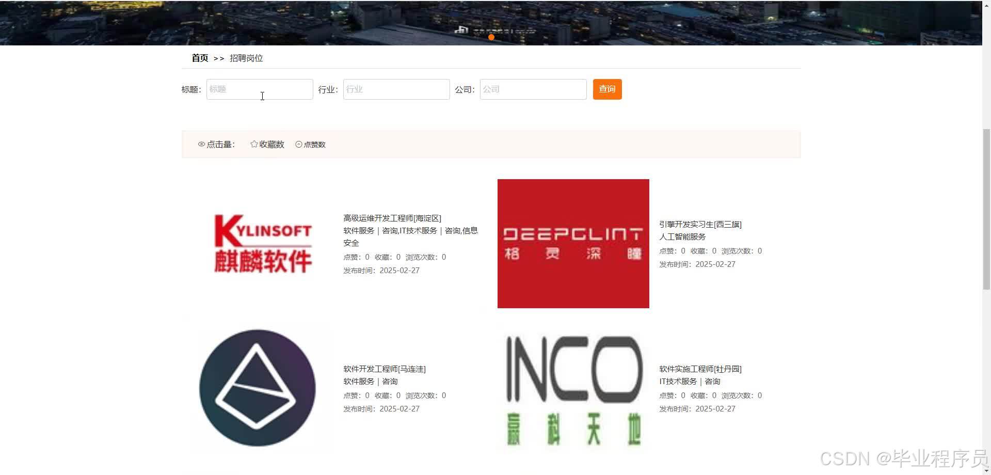991x475 pixels.
Task: Focus the 公司 search input field
Action: pos(533,89)
